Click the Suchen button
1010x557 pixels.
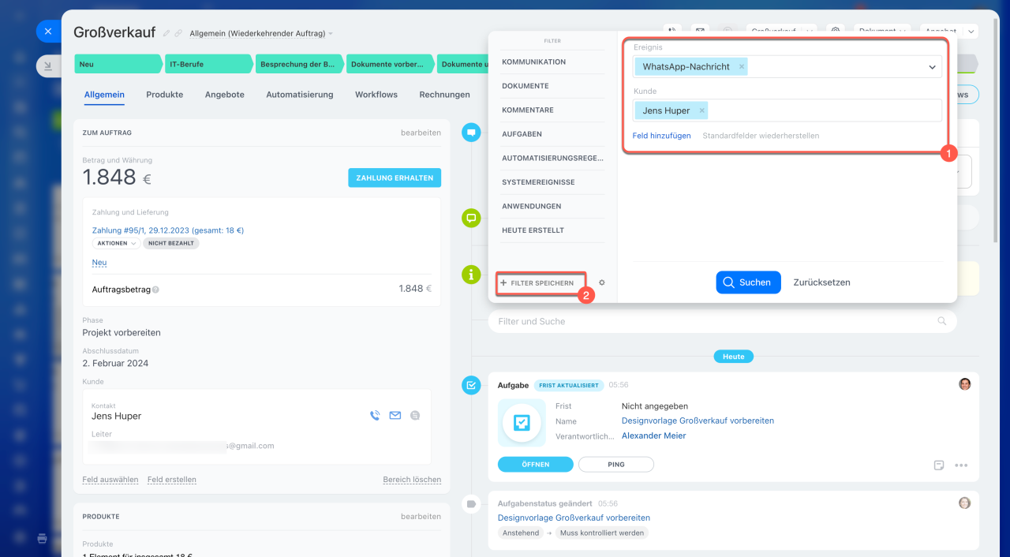pyautogui.click(x=749, y=282)
